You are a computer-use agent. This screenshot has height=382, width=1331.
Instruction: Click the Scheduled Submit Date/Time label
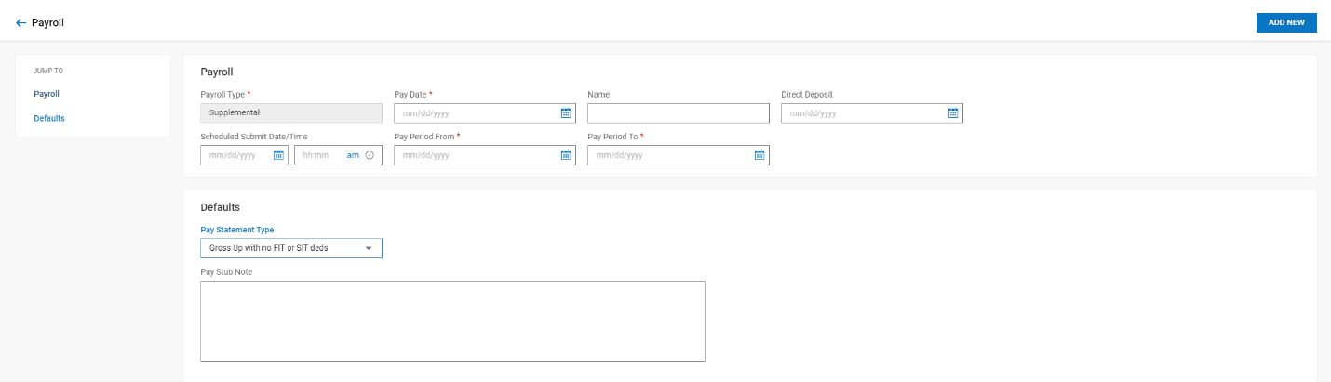point(254,137)
